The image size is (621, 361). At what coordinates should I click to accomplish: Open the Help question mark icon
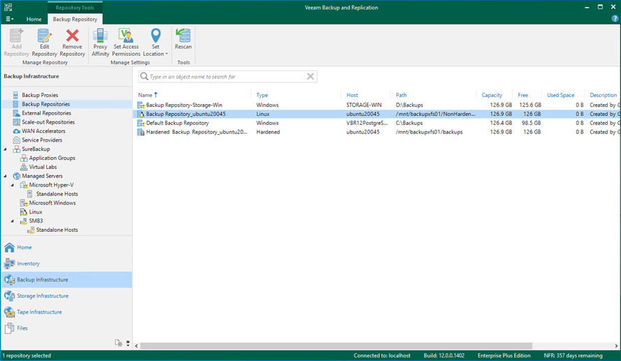615,19
